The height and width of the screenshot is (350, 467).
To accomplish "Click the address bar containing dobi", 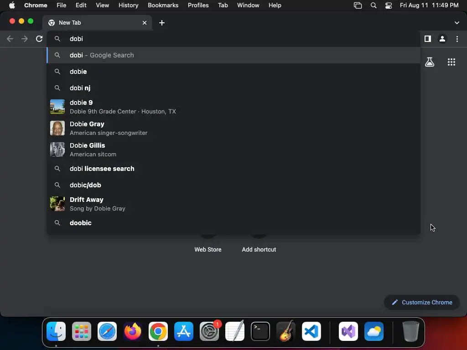I will (233, 39).
